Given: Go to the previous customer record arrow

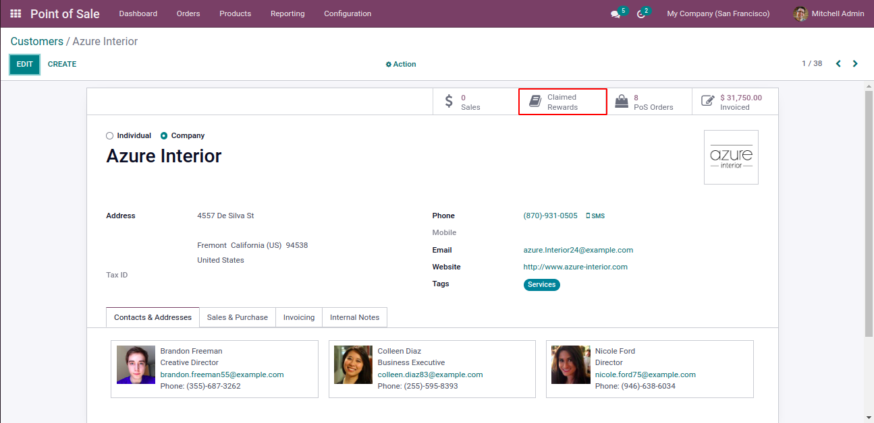Looking at the screenshot, I should [838, 64].
